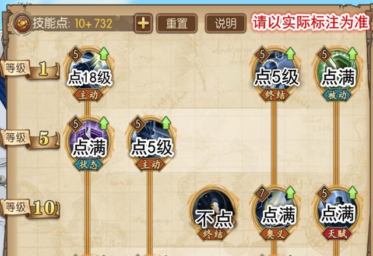Click the 等级 10 row label
Screen dimensions: 373x256
30,208
